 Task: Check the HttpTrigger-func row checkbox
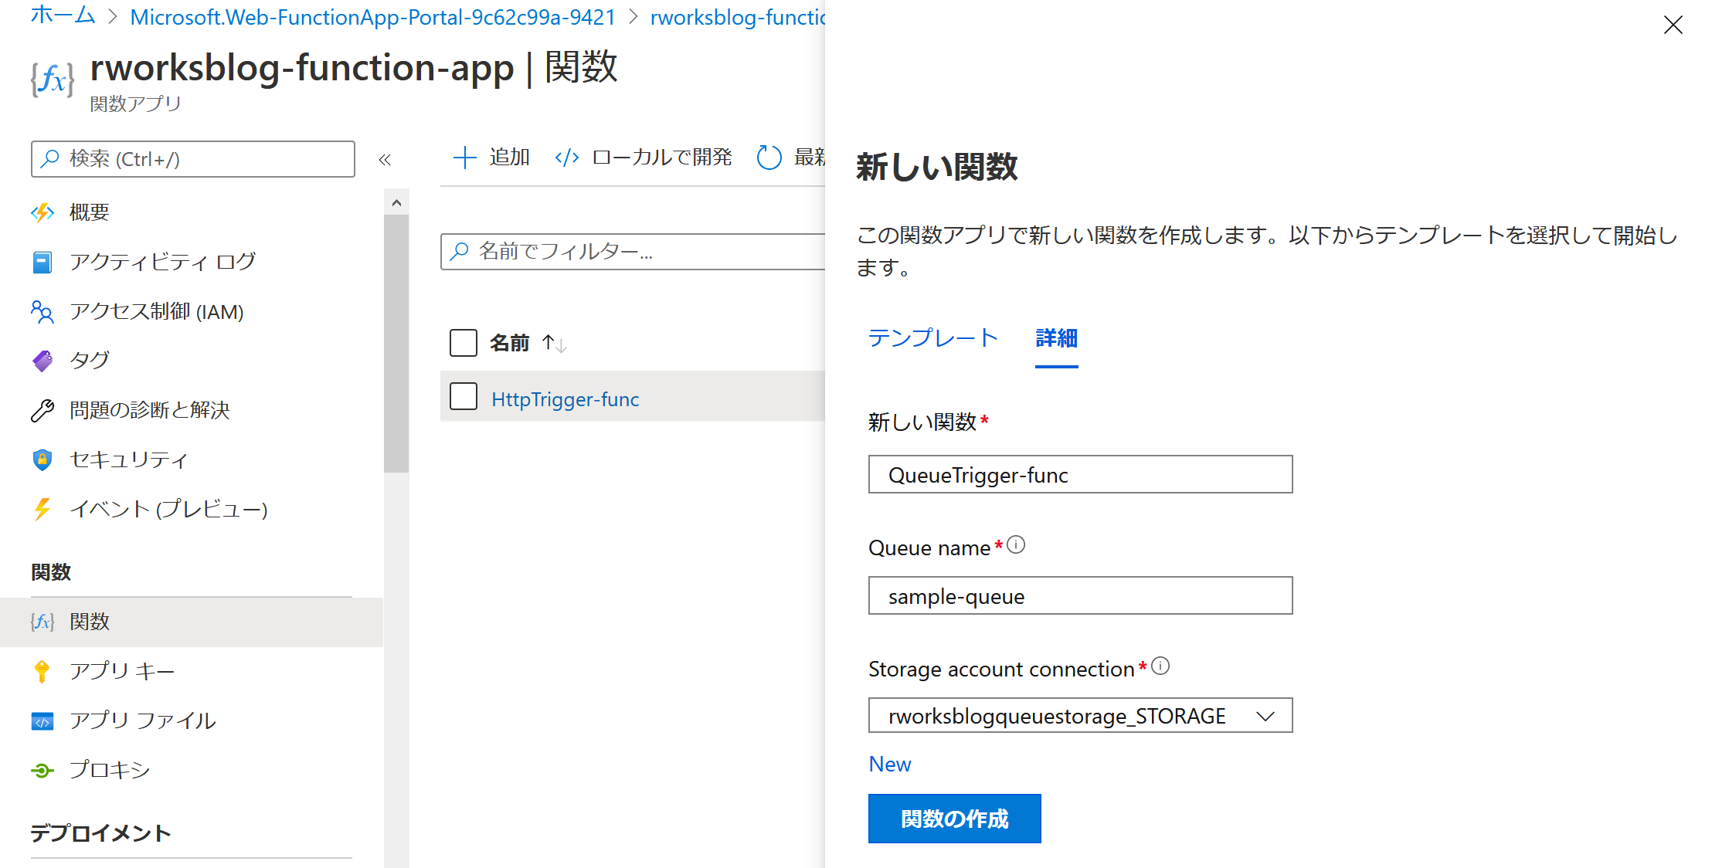click(x=464, y=396)
